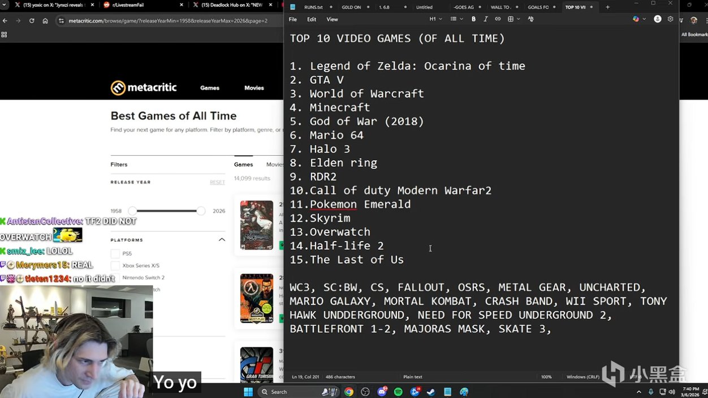This screenshot has width=708, height=398.
Task: Expand the Copilot dropdown arrow
Action: click(x=644, y=19)
